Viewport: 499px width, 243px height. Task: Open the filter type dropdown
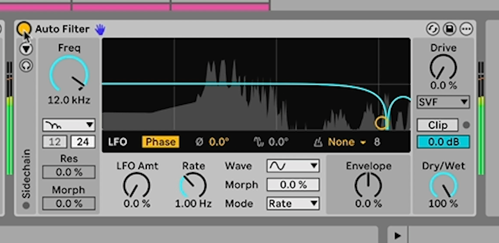coord(69,125)
